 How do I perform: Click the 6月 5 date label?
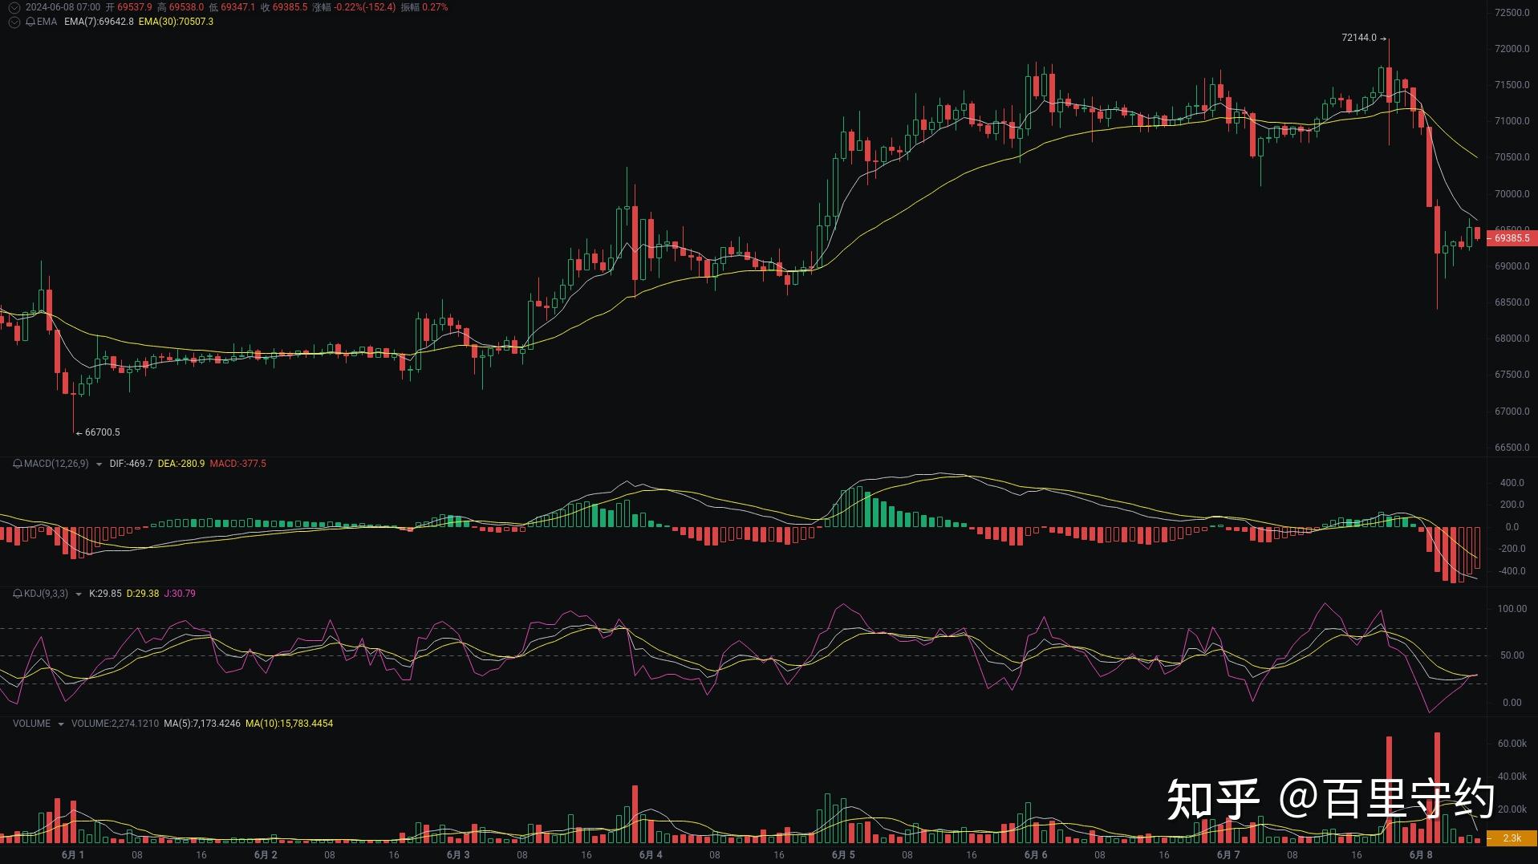[x=843, y=855]
